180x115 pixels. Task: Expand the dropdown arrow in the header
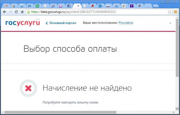click(x=170, y=23)
